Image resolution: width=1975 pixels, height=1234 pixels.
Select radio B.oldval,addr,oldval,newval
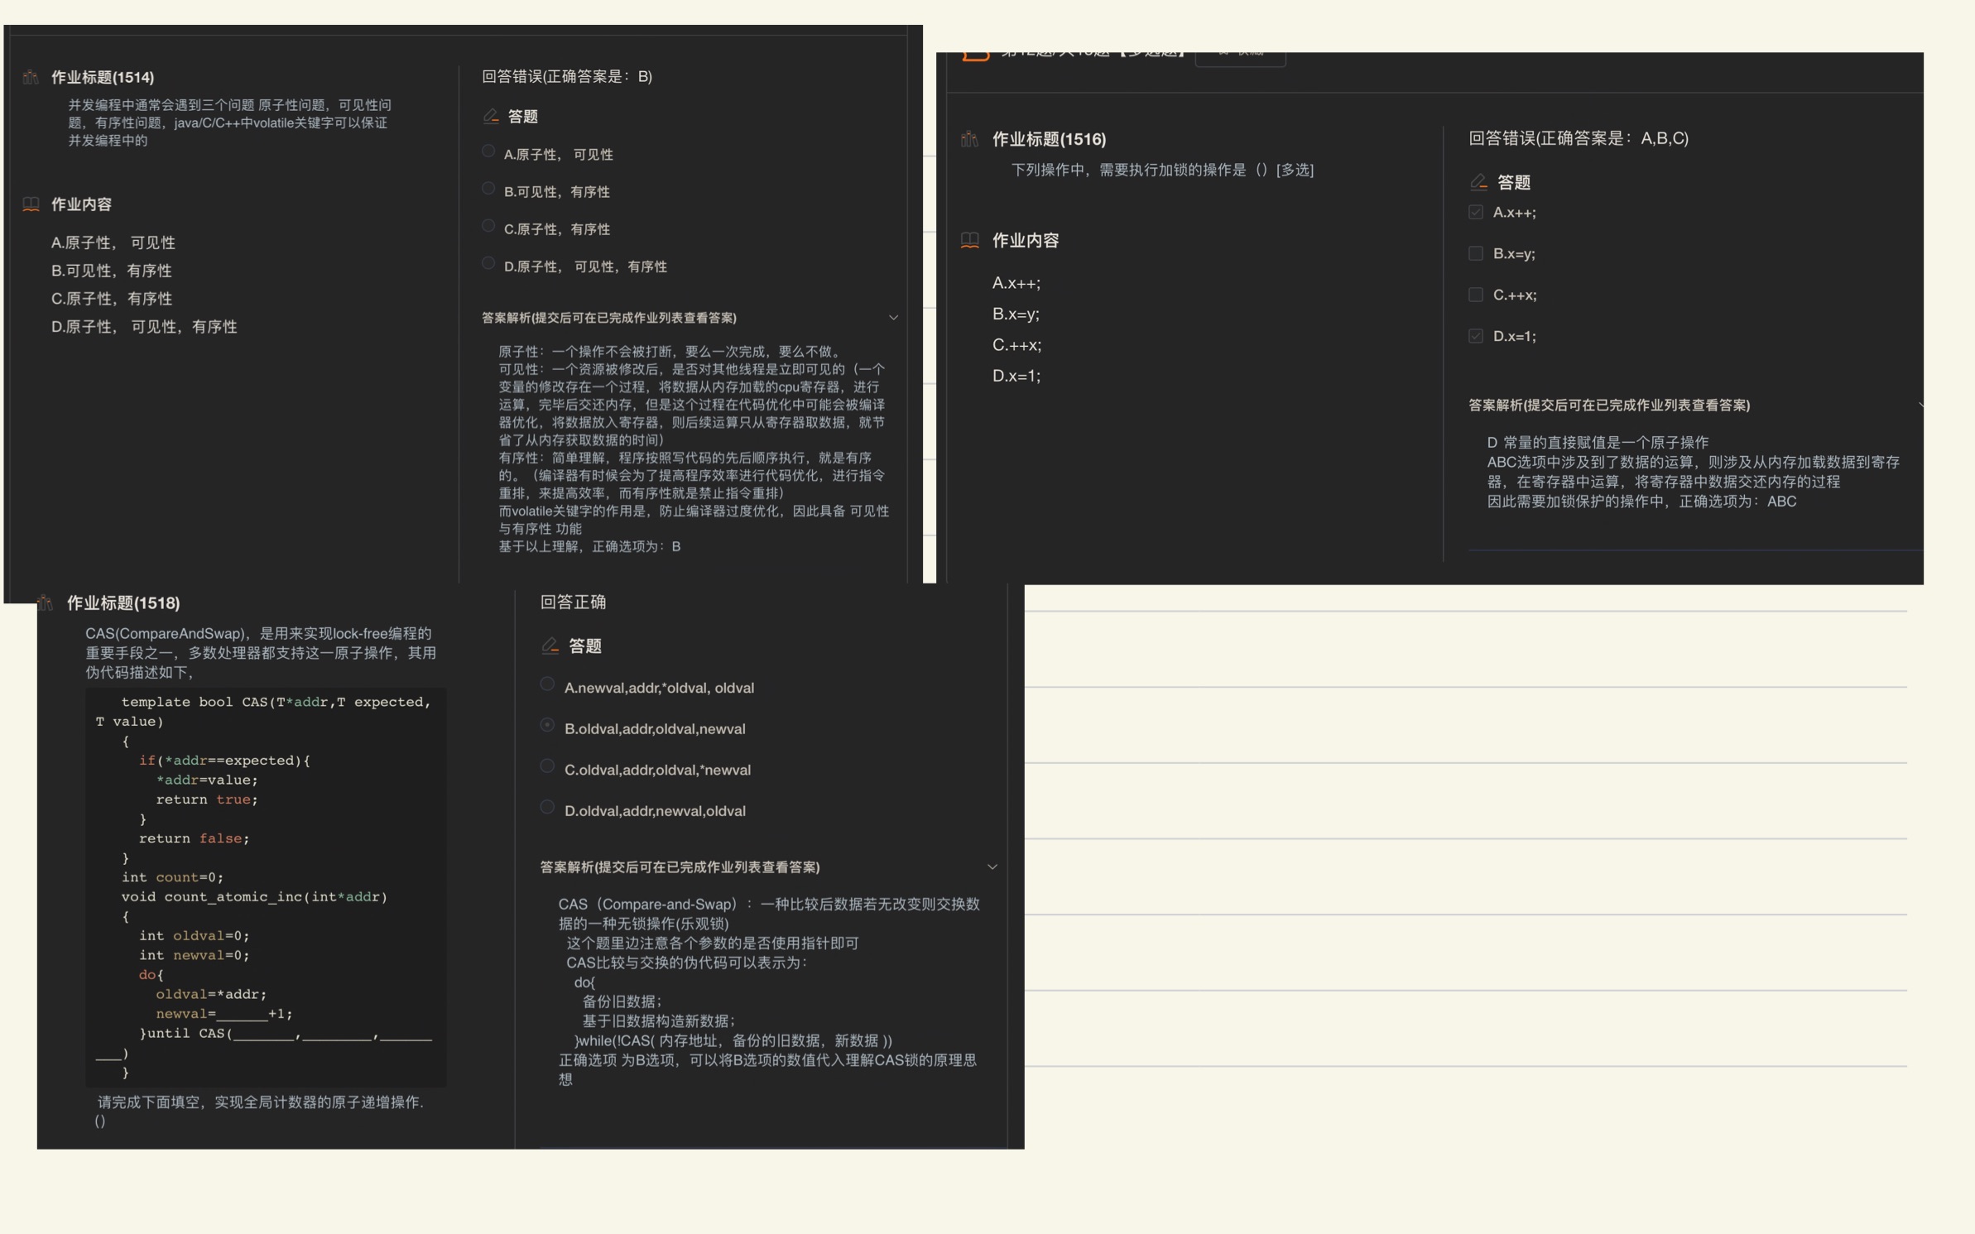547,725
